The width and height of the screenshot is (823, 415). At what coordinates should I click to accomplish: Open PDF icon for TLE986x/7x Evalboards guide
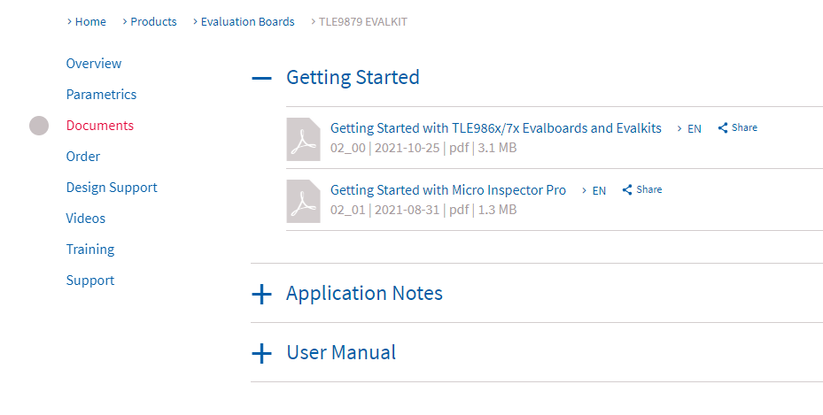(x=303, y=139)
